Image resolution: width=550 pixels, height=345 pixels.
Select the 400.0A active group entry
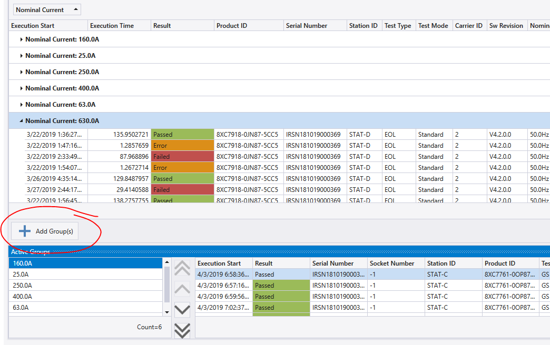point(85,297)
